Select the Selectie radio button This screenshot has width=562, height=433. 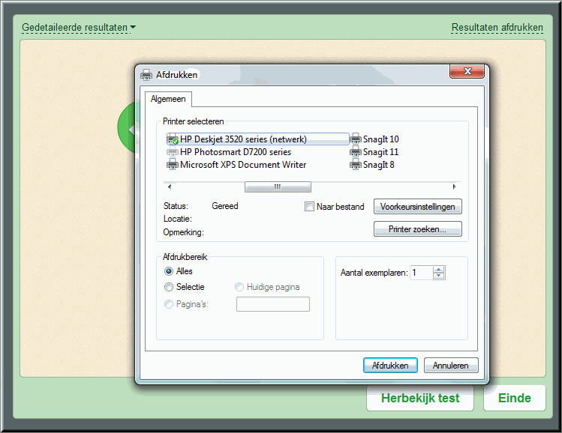(x=169, y=287)
